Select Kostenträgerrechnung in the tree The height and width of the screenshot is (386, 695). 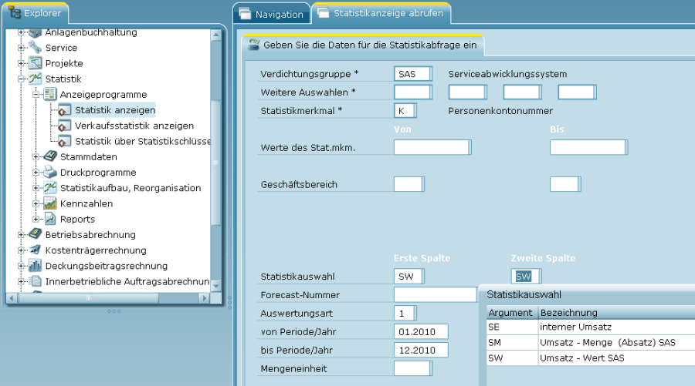coord(96,250)
